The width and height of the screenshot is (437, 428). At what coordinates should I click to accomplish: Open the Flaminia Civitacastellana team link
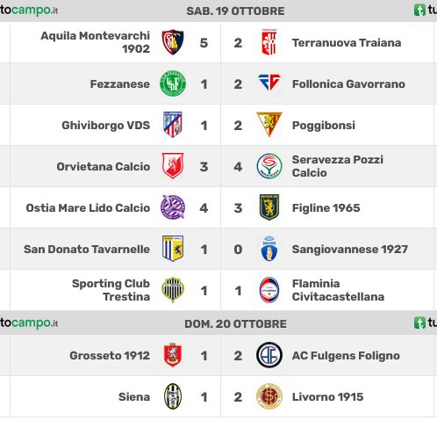(338, 290)
